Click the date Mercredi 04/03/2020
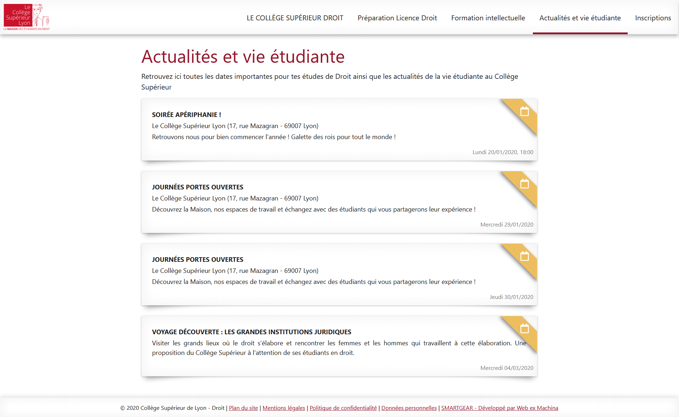Viewport: 679px width, 417px height. point(507,368)
